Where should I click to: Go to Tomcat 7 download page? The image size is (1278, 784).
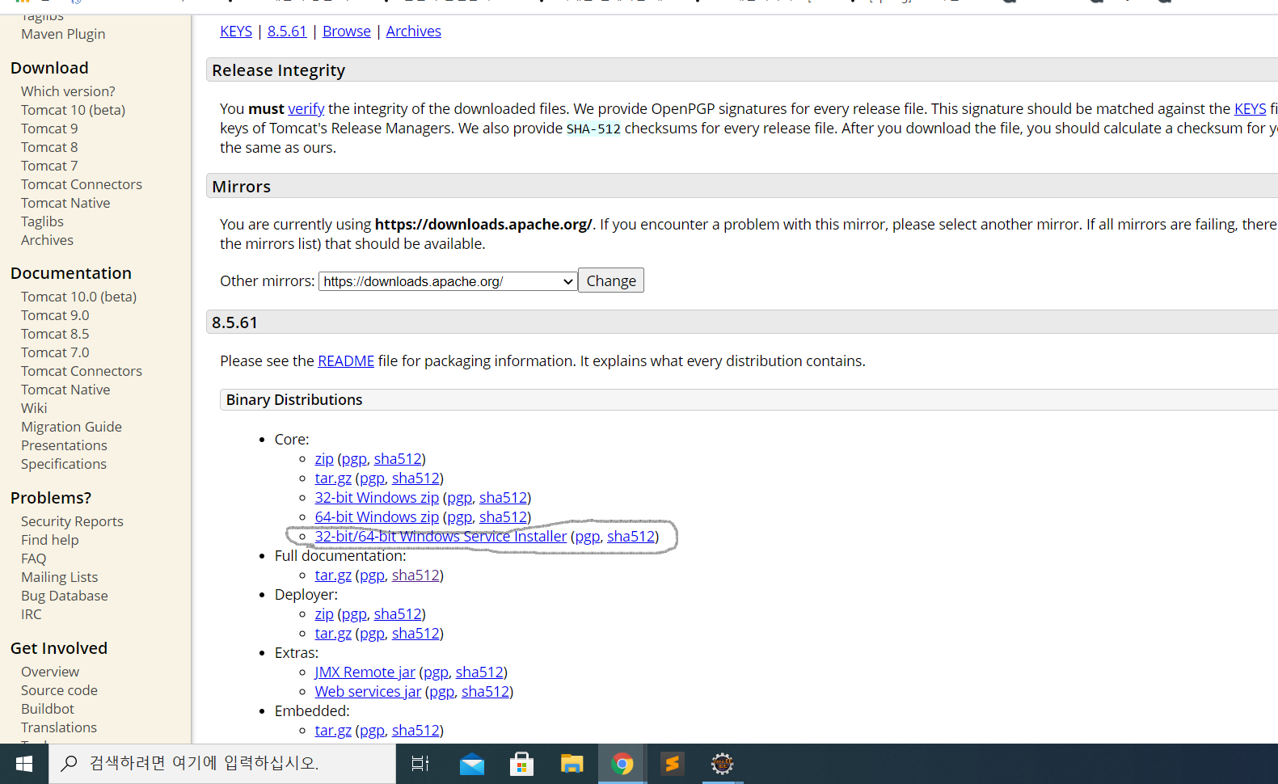click(x=49, y=166)
